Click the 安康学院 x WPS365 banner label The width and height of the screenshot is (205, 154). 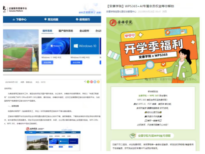coord(153,56)
